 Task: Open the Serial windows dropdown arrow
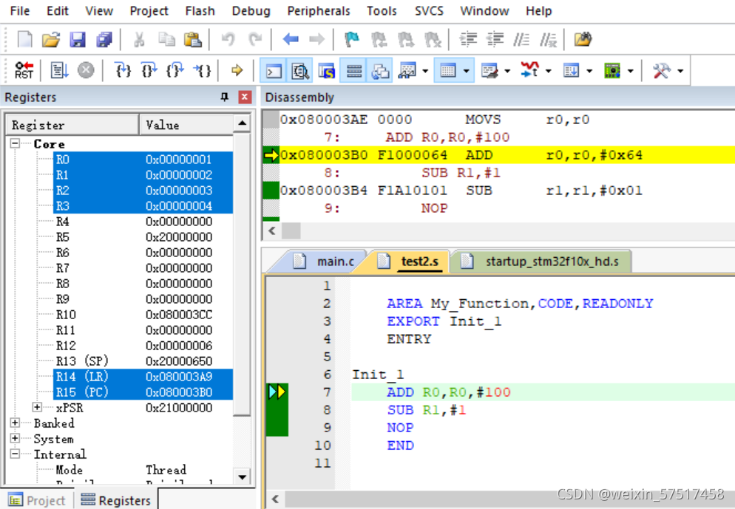pos(507,71)
